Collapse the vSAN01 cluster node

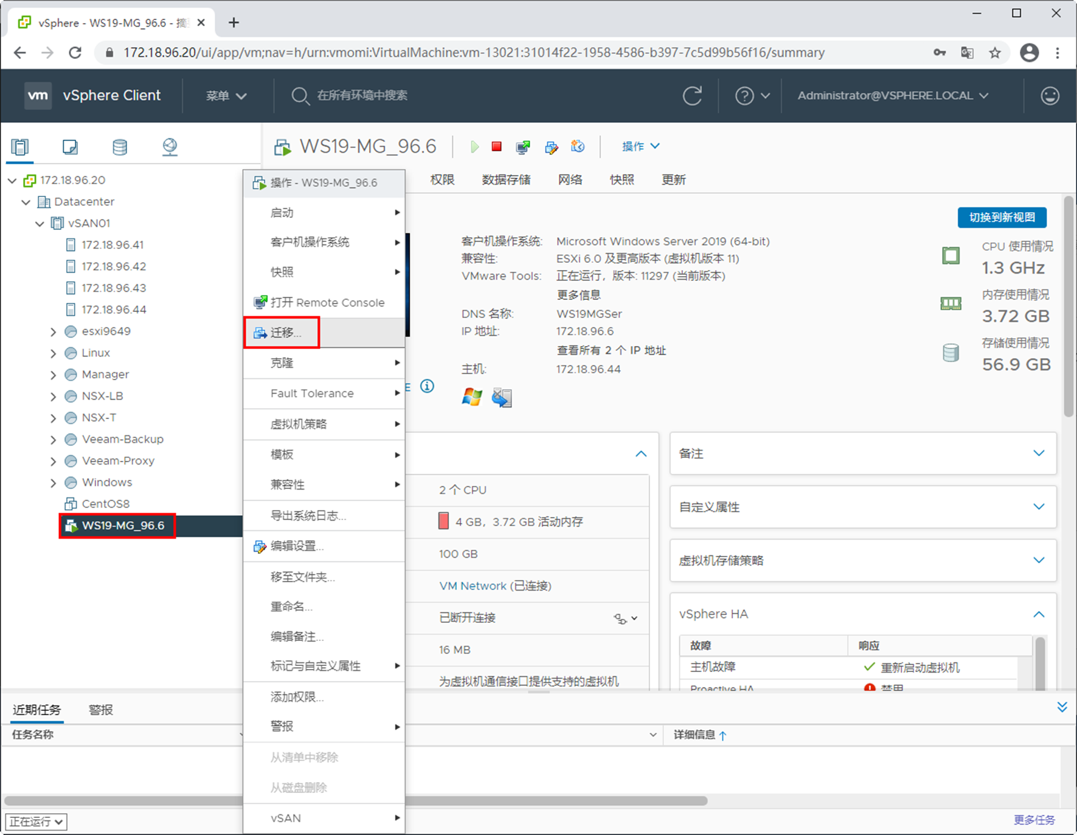(40, 224)
